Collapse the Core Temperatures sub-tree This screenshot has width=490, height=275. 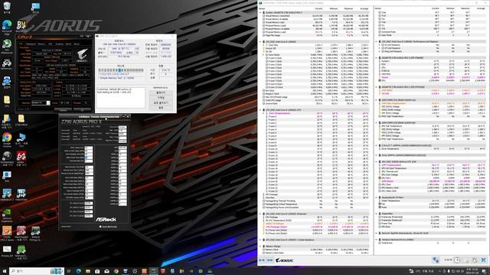tap(264, 113)
